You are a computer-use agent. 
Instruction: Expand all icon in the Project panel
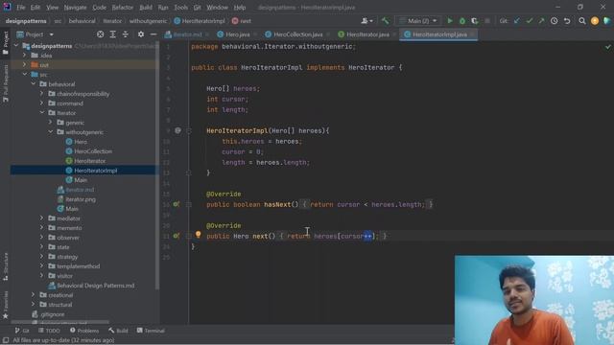(113, 34)
